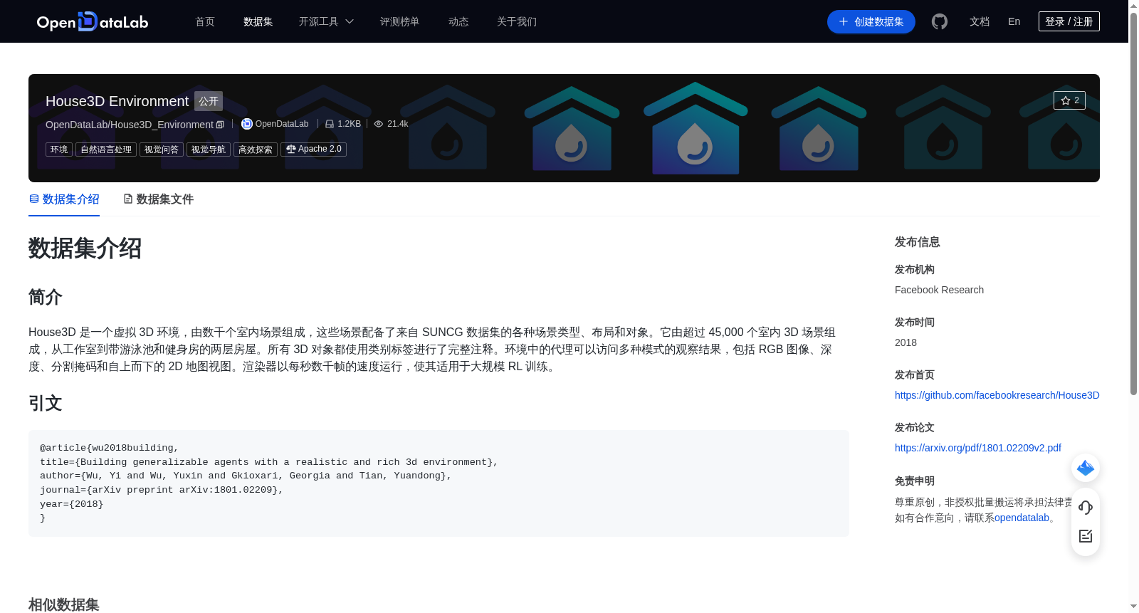The image size is (1139, 613).
Task: Open the feedback edit note icon
Action: tap(1086, 536)
